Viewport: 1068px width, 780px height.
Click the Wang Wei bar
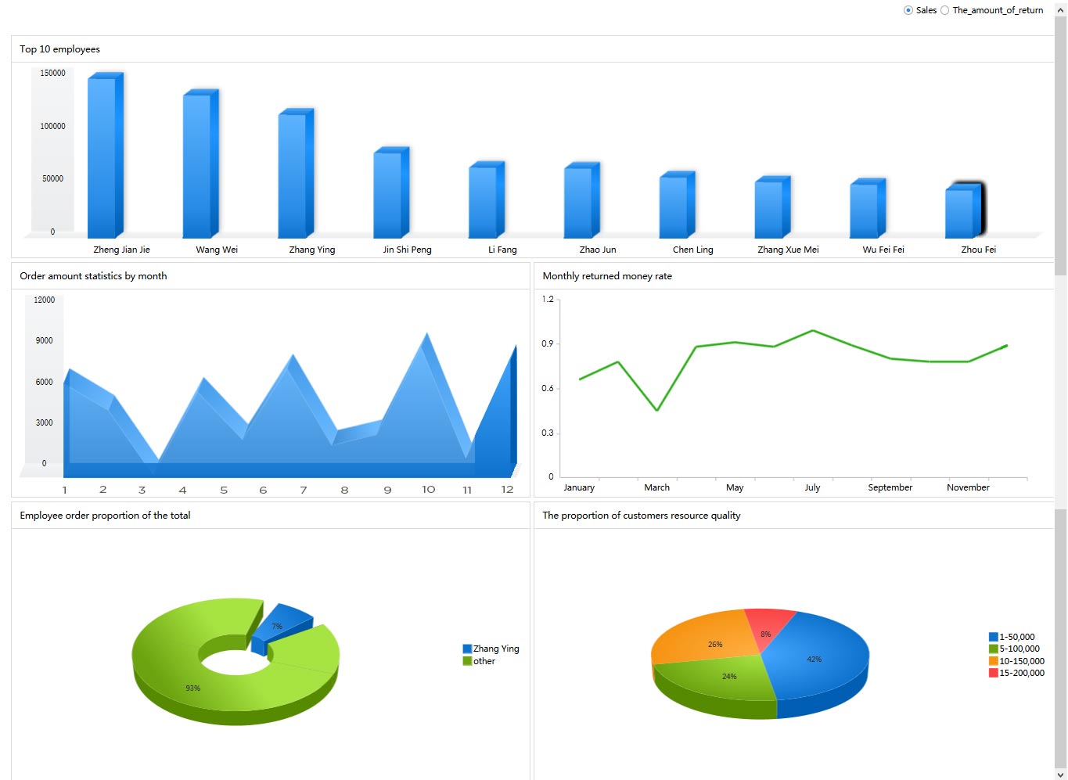click(x=200, y=164)
